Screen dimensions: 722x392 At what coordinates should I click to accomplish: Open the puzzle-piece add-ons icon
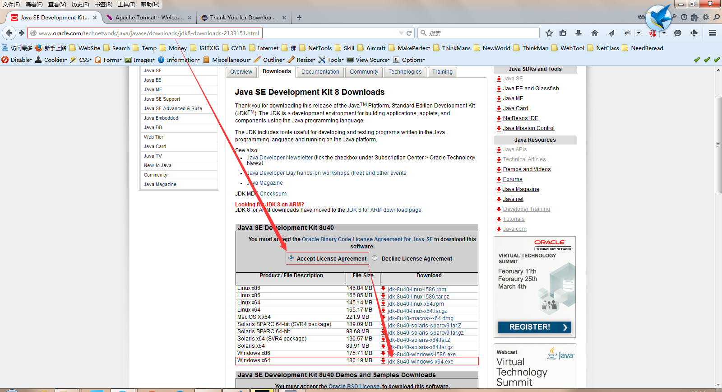(695, 17)
